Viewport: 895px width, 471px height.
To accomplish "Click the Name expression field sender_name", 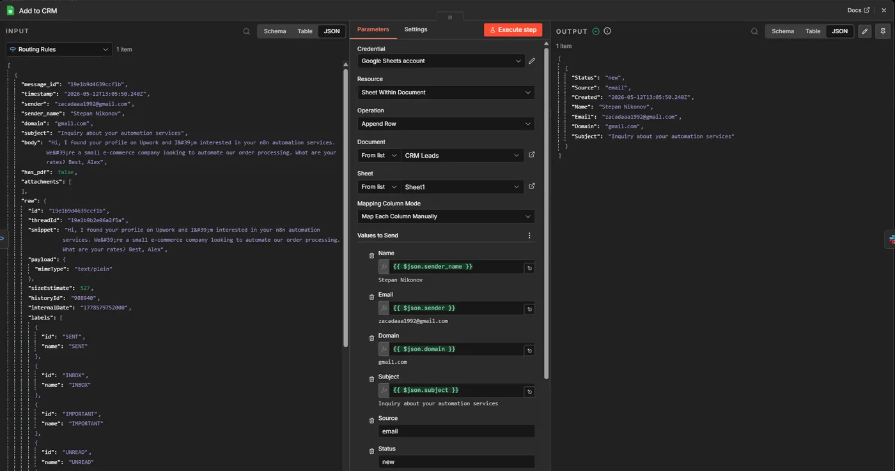I will pyautogui.click(x=456, y=267).
